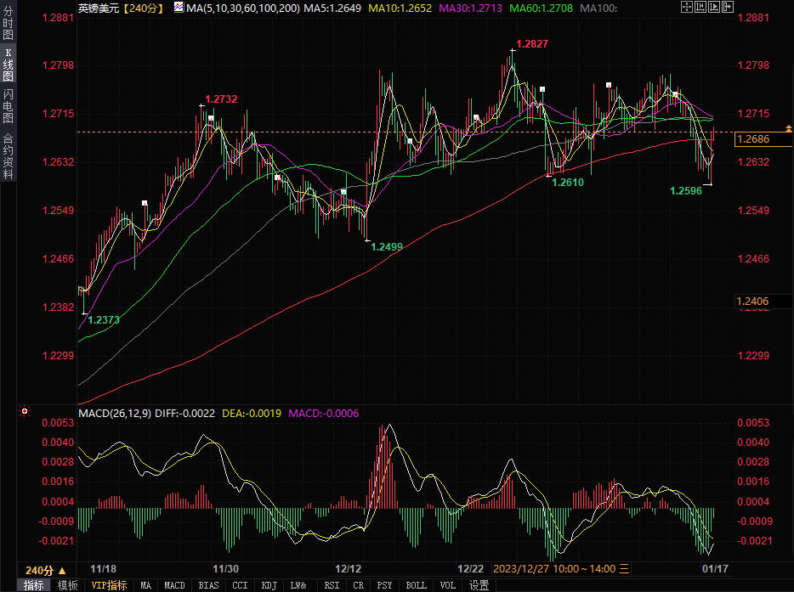Select the 模板 tab in the bottom bar
The height and width of the screenshot is (592, 794).
68,585
